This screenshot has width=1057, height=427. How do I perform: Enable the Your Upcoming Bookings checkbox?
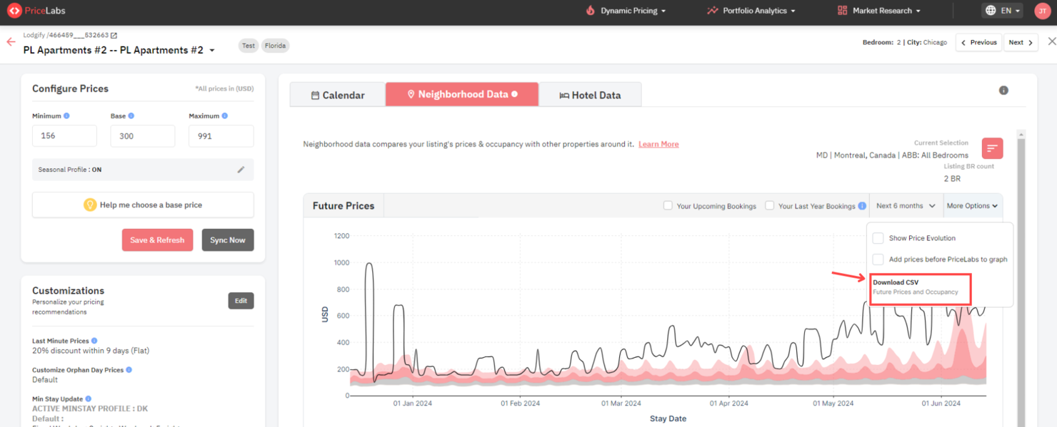[x=667, y=205]
